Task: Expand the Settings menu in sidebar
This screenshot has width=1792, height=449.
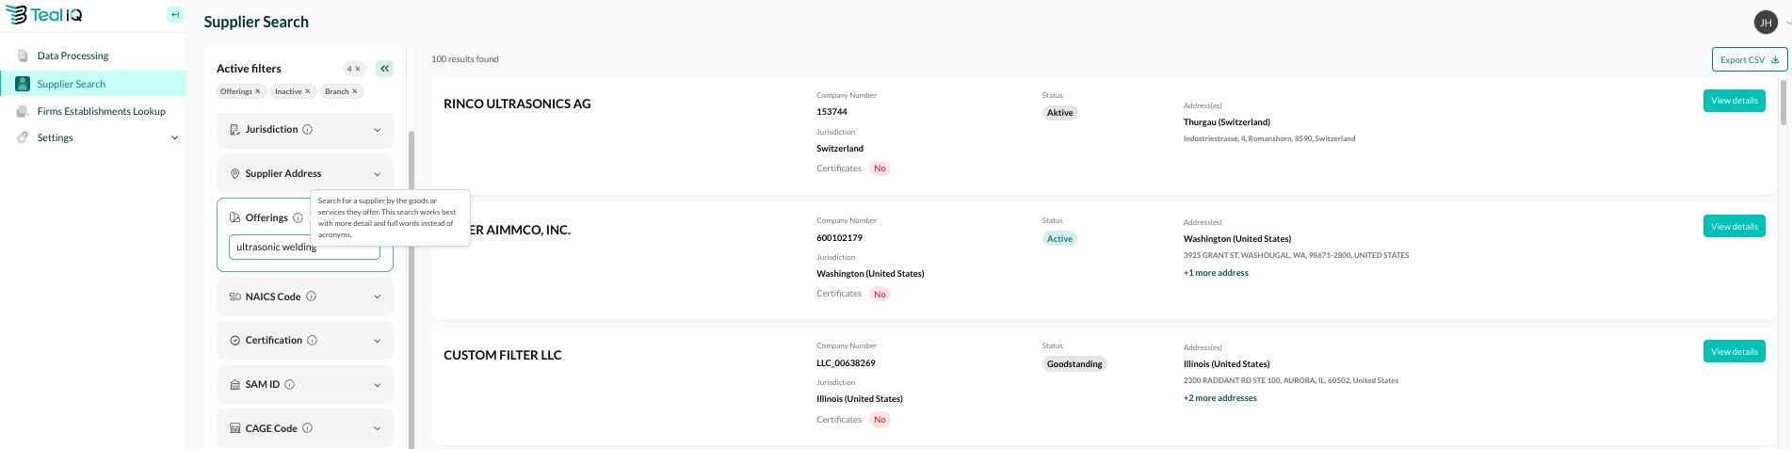Action: click(174, 138)
